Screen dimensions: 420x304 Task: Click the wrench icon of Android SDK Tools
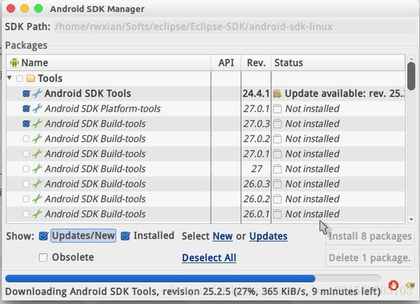[x=37, y=93]
